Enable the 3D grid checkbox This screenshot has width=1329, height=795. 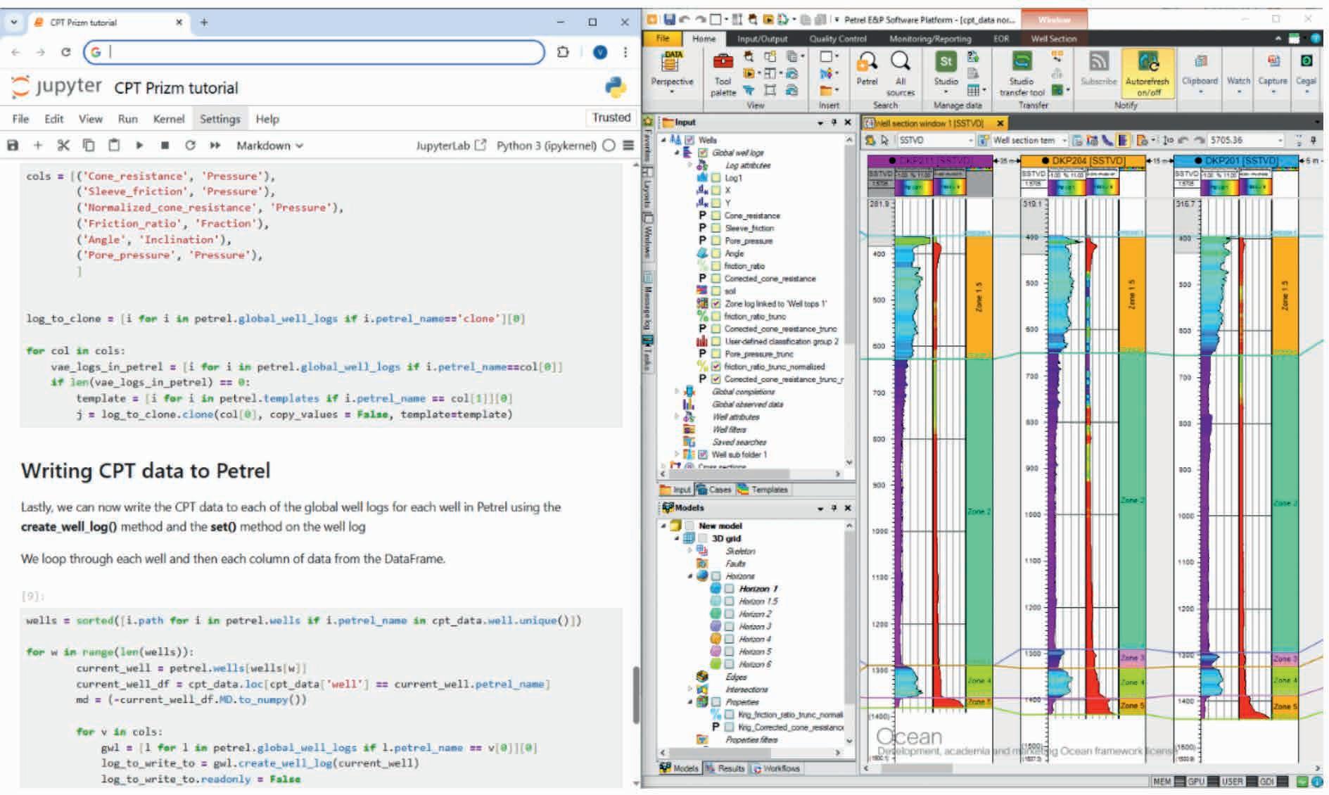(x=703, y=539)
